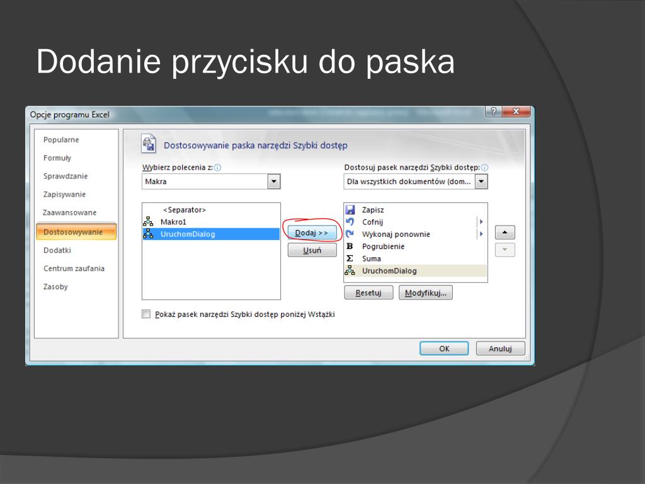Open the Sprawdzanie options category
This screenshot has height=484, width=645.
66,176
